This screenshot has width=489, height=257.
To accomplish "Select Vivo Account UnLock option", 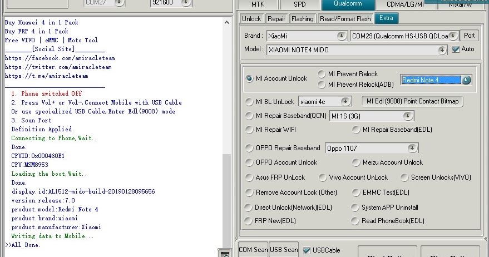I will 322,177.
